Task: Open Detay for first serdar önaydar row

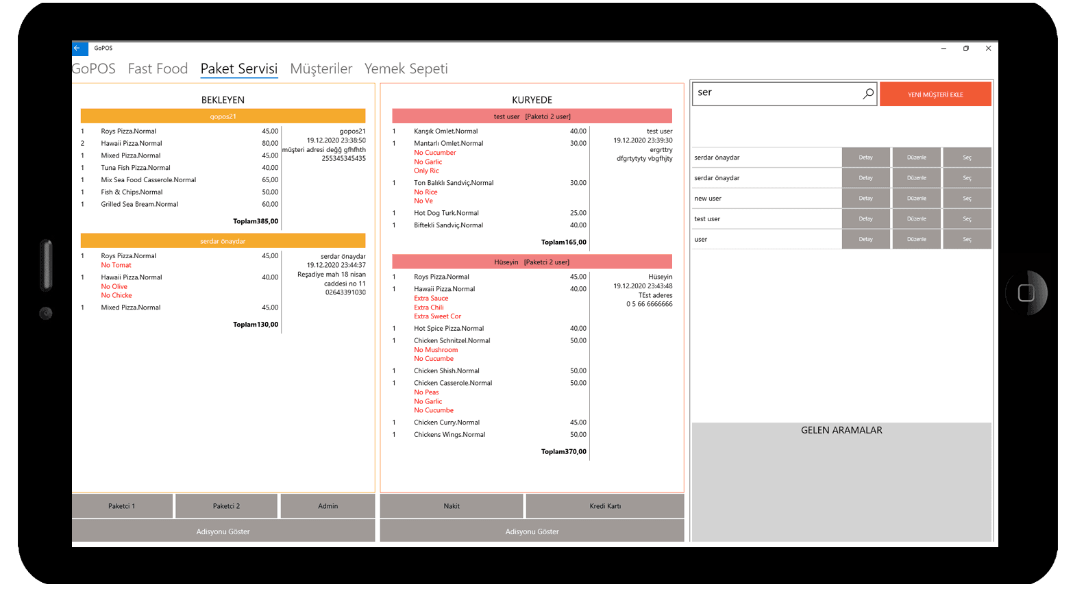Action: click(x=866, y=158)
